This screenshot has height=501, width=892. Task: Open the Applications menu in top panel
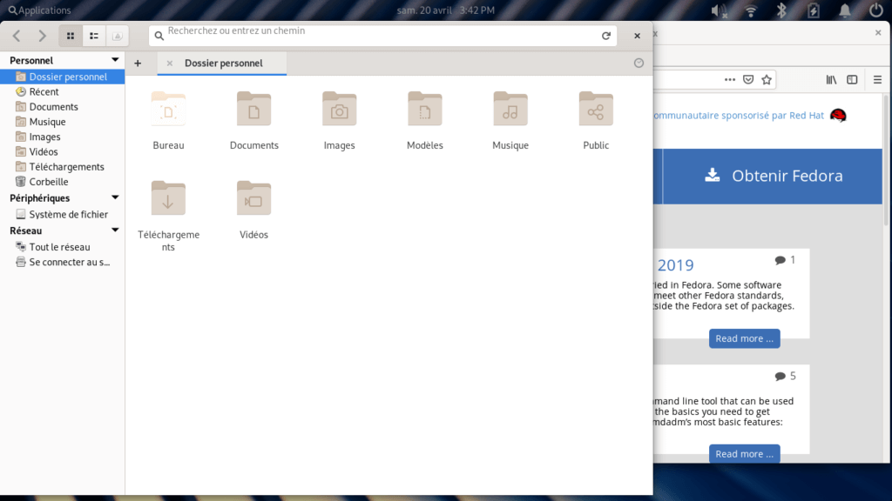[x=39, y=10]
